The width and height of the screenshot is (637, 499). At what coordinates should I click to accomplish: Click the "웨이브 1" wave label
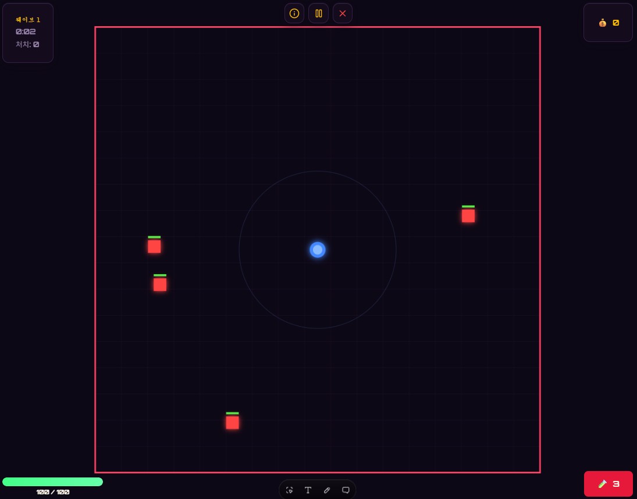[x=28, y=20]
